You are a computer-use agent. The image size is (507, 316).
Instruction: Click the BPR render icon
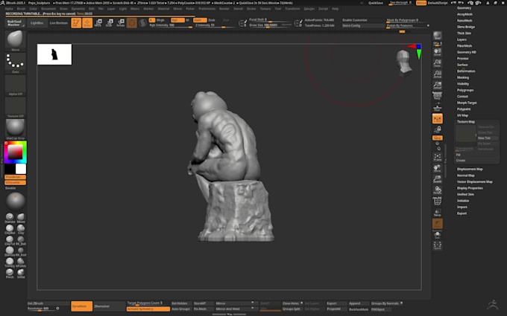[437, 36]
